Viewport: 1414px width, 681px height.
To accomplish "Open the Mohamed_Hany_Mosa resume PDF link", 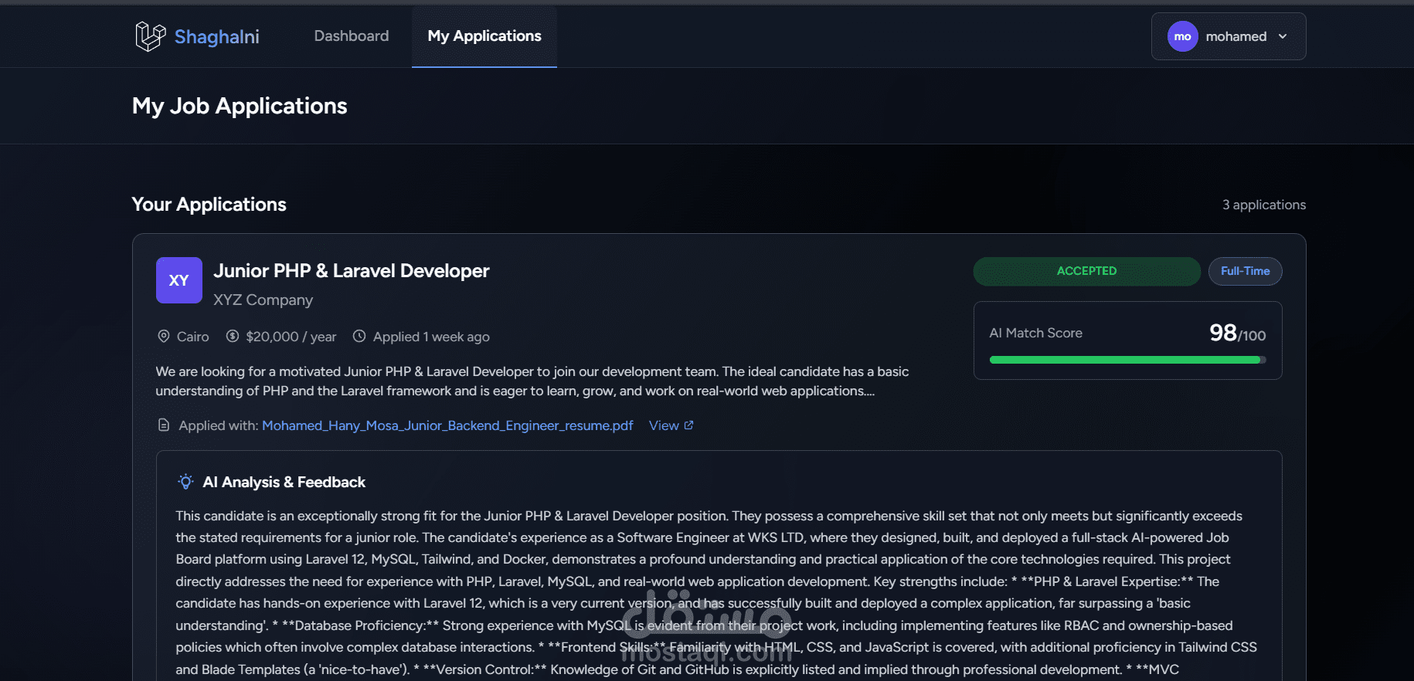I will pos(447,425).
